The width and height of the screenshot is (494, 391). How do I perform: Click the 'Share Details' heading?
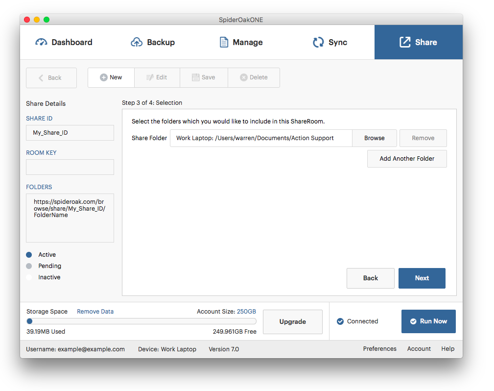(46, 104)
